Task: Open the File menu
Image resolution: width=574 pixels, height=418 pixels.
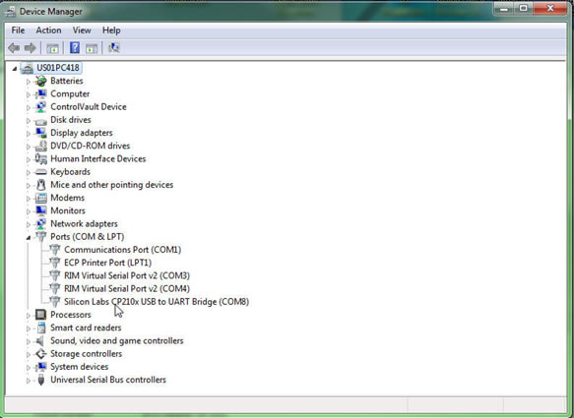Action: 18,30
